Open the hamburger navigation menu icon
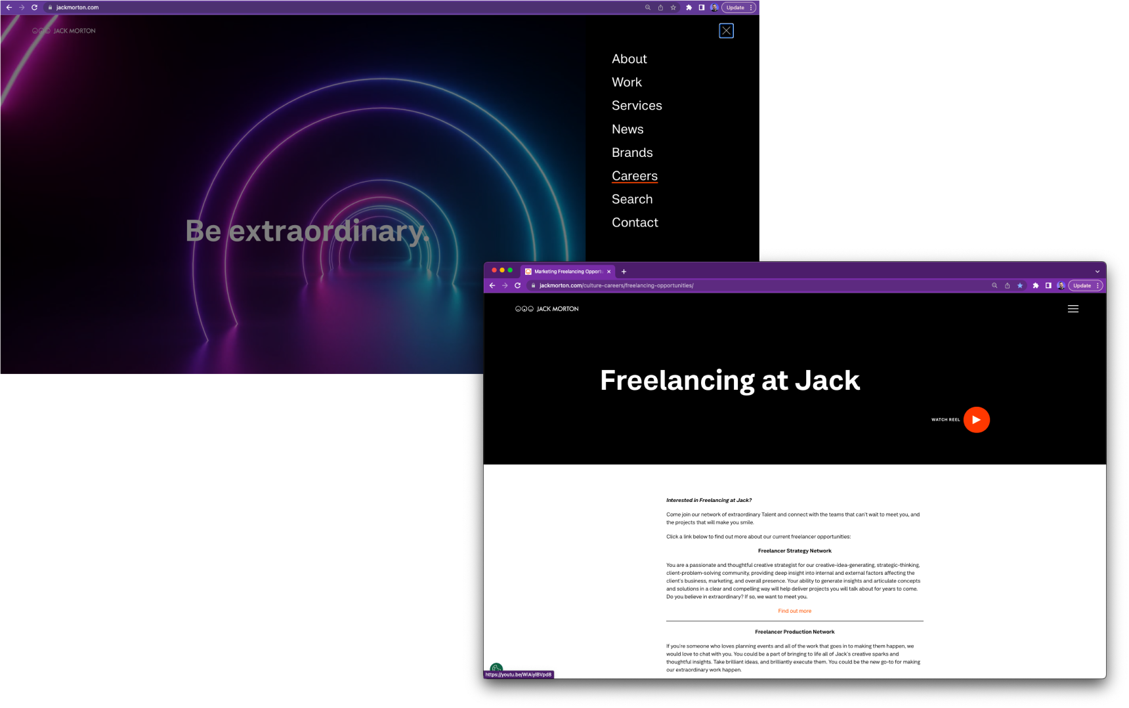Image resolution: width=1129 pixels, height=708 pixels. coord(1073,308)
